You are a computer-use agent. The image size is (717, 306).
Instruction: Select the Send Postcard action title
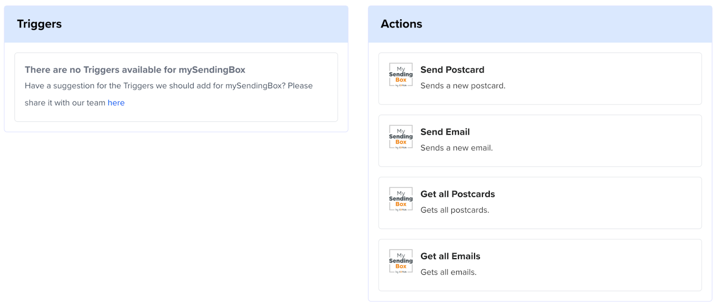coord(452,70)
